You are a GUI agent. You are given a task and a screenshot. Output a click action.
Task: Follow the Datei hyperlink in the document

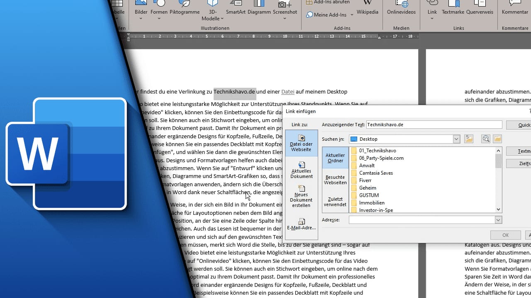point(287,92)
